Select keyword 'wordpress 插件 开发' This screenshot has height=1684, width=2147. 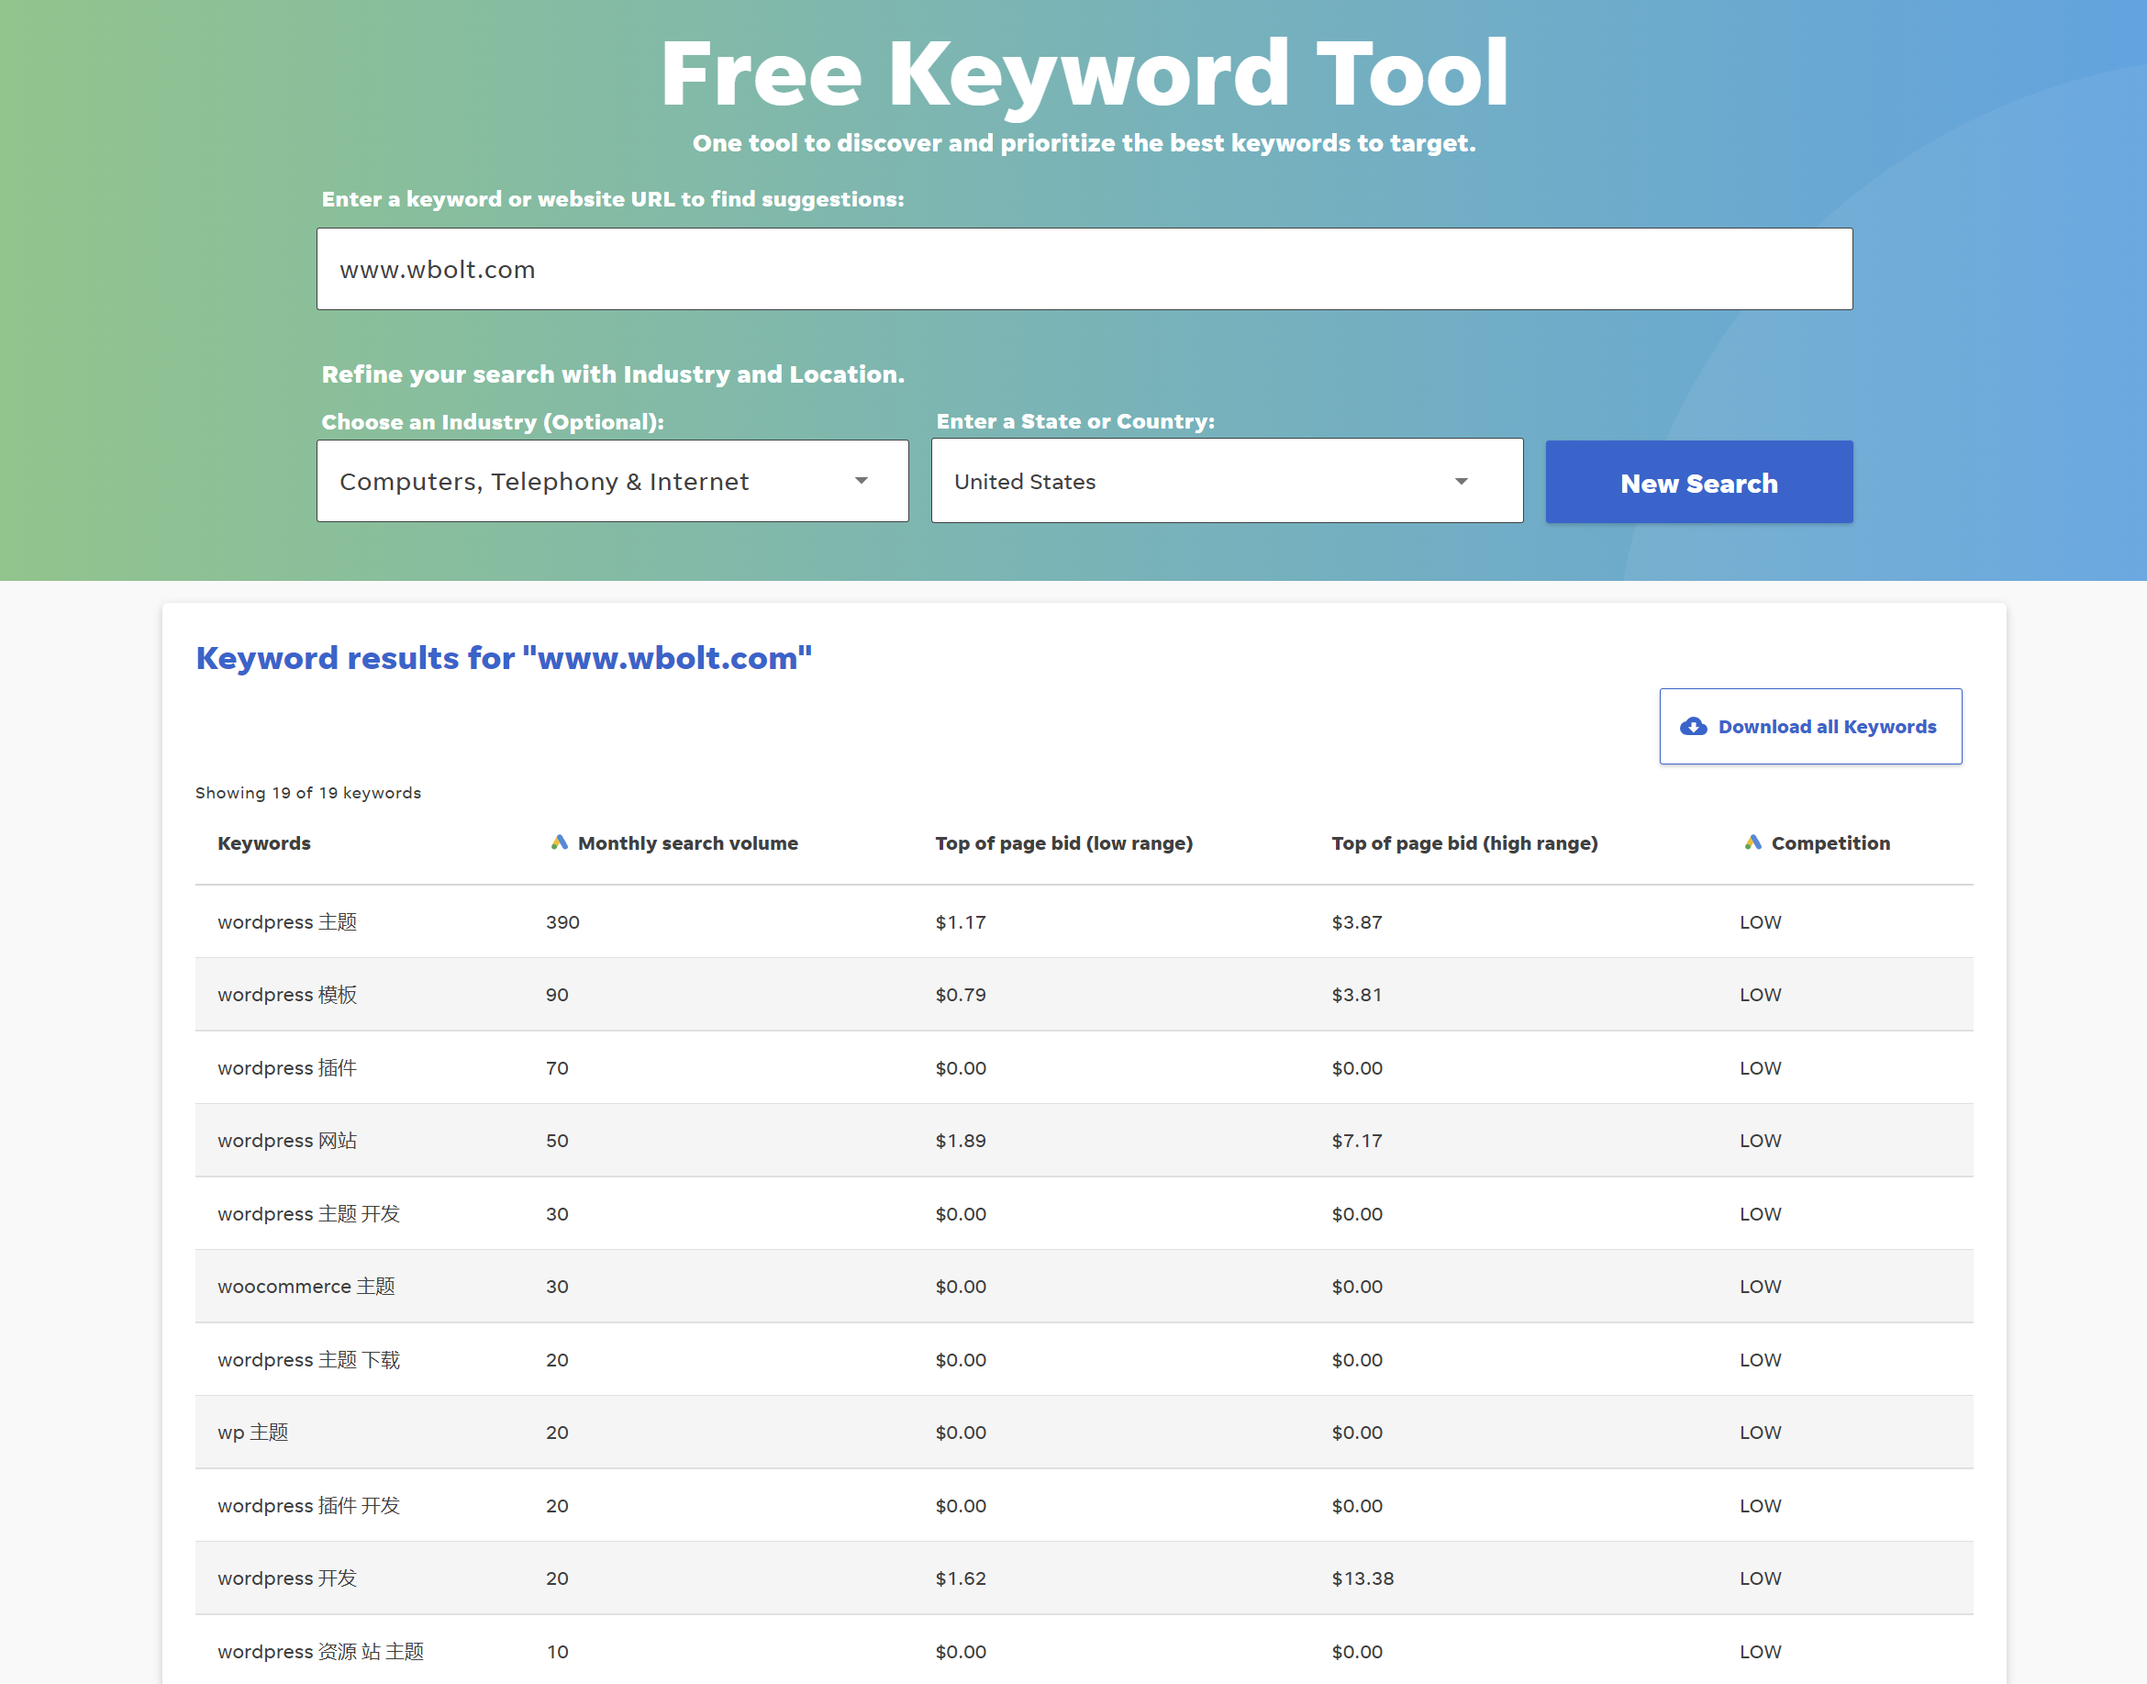pos(308,1506)
